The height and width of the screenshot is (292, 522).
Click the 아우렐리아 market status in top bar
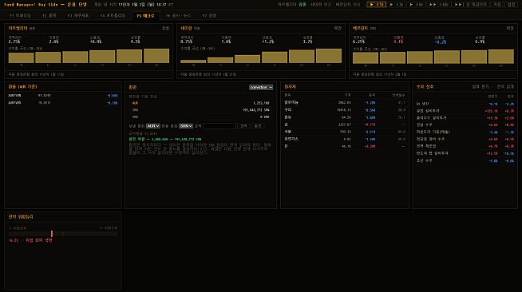(x=292, y=5)
